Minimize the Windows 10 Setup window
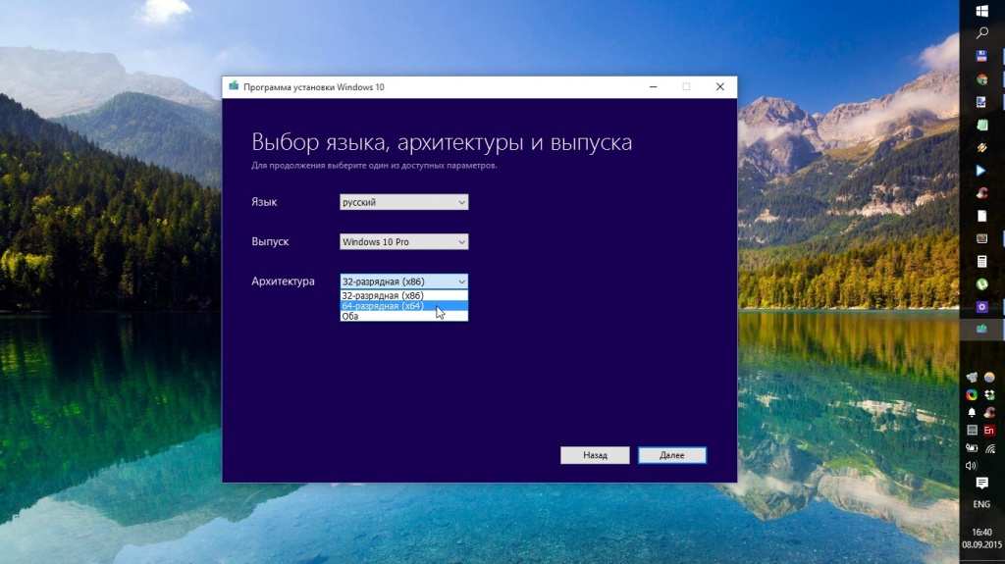The width and height of the screenshot is (1005, 564). (x=653, y=86)
